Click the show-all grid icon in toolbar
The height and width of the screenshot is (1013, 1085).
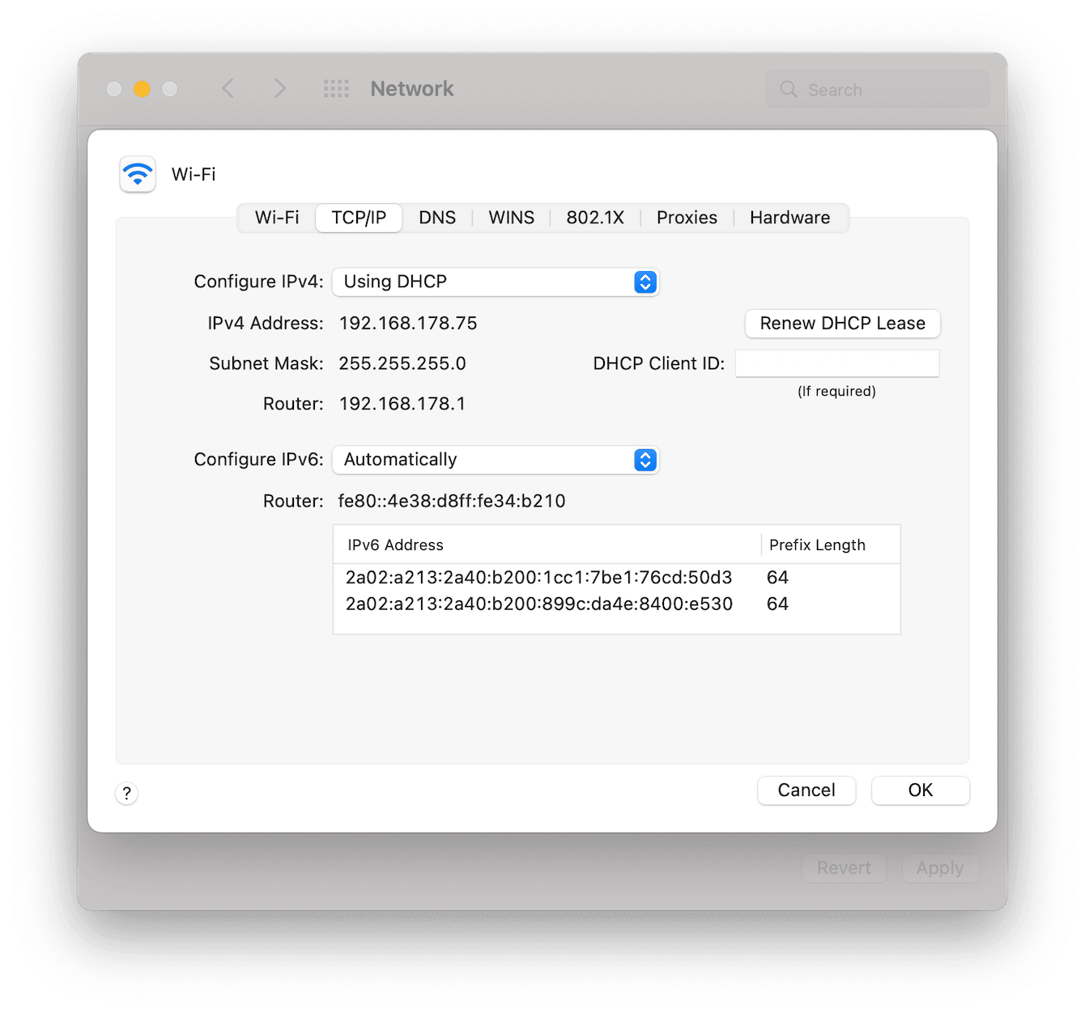[336, 88]
